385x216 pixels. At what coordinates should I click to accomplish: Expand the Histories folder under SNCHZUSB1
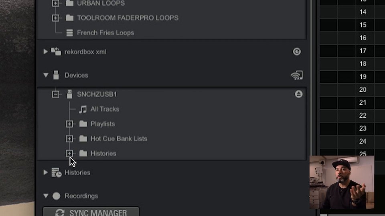69,153
